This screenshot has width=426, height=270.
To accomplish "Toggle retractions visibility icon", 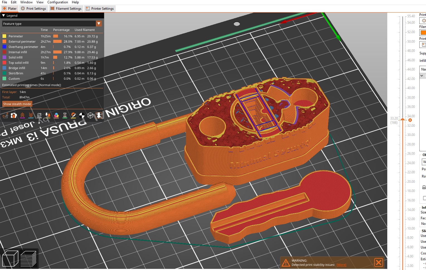I will (x=22, y=115).
